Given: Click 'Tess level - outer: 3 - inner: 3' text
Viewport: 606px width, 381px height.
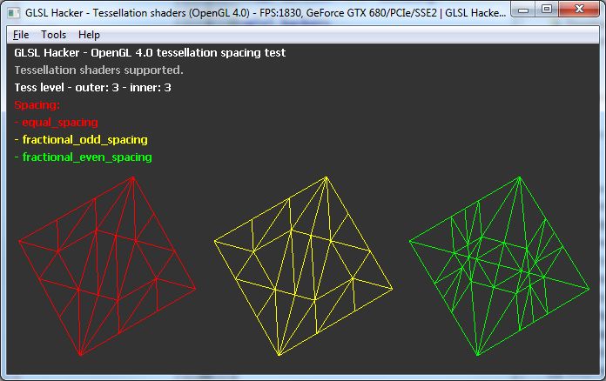Looking at the screenshot, I should pos(93,88).
